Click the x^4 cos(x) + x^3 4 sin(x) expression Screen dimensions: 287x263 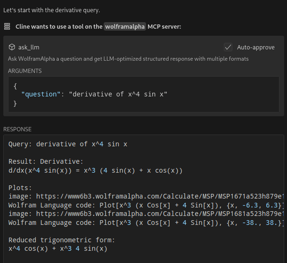point(58,248)
